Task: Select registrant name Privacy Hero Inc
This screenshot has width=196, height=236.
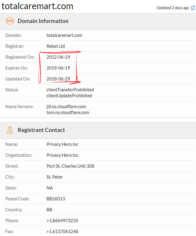Action: [62, 144]
